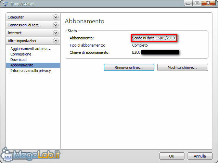Minimize the Impostazioni window
Image resolution: width=218 pixels, height=163 pixels.
[188, 3]
